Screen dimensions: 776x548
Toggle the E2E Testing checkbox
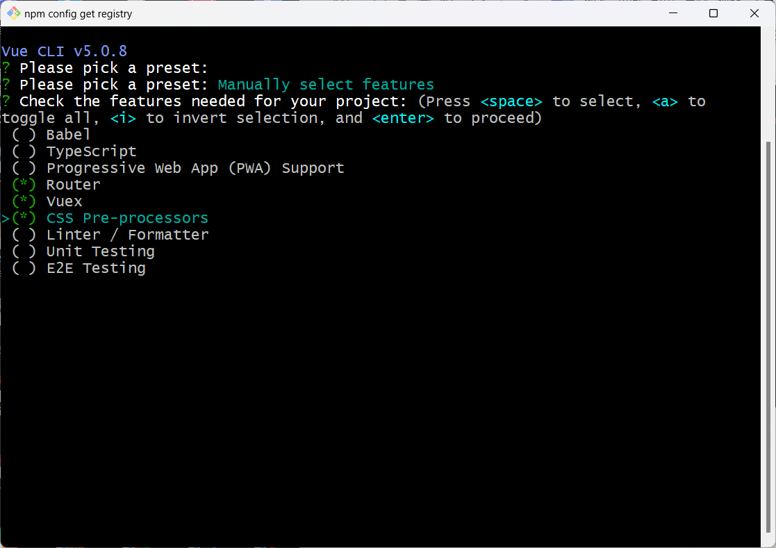24,268
